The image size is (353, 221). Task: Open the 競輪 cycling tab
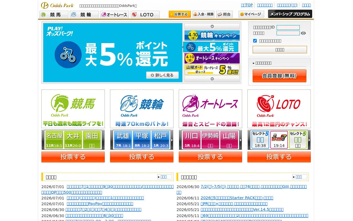click(x=84, y=15)
